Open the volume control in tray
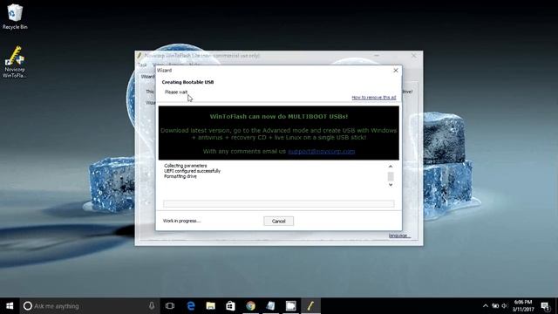Screen dimensions: 558x314 pyautogui.click(x=504, y=306)
